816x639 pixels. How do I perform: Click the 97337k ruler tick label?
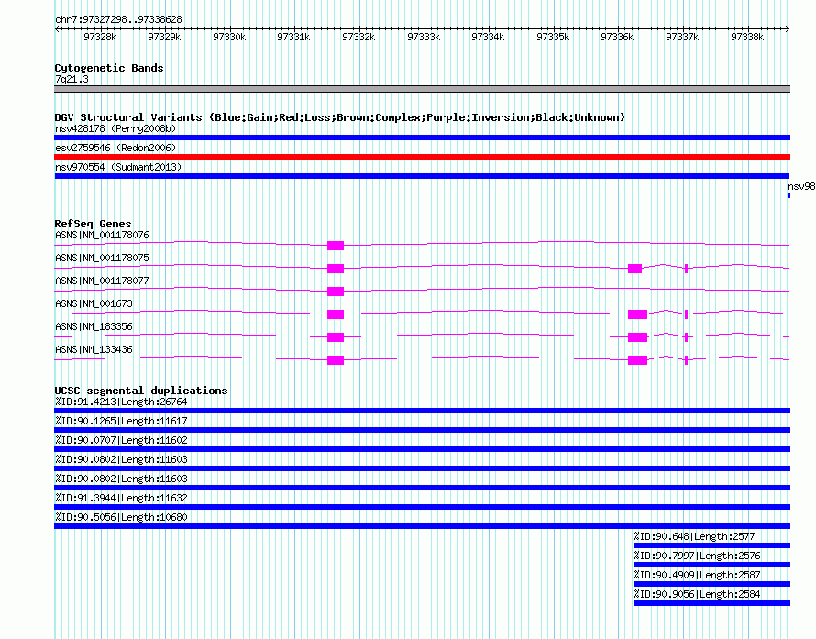(682, 37)
